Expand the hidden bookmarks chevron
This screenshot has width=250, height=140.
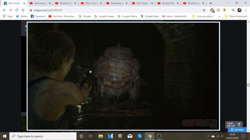pyautogui.click(x=220, y=16)
